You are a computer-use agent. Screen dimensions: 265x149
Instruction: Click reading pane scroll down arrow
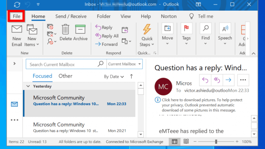[254, 134]
